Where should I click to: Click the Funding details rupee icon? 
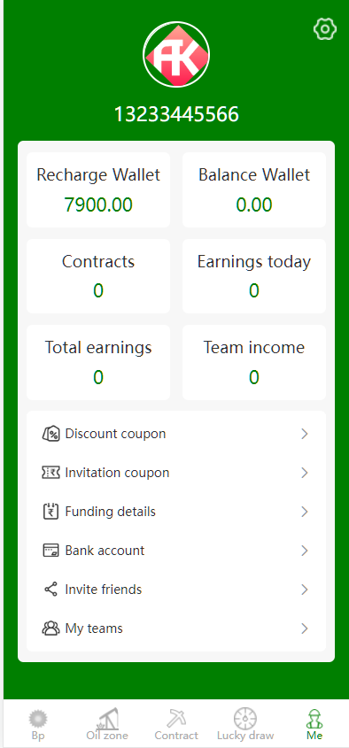pyautogui.click(x=51, y=512)
